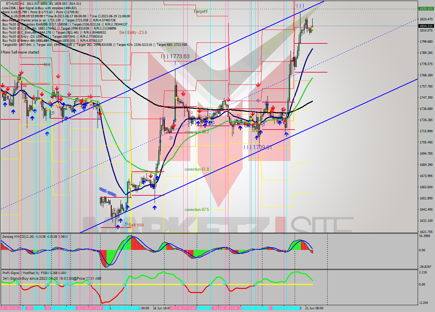Click 1768.180 on the price axis
Viewport: 435px width, 312px height.
(426, 75)
